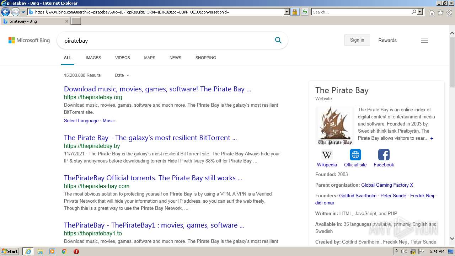
Task: Expand the address bar autocomplete dropdown
Action: tap(287, 12)
